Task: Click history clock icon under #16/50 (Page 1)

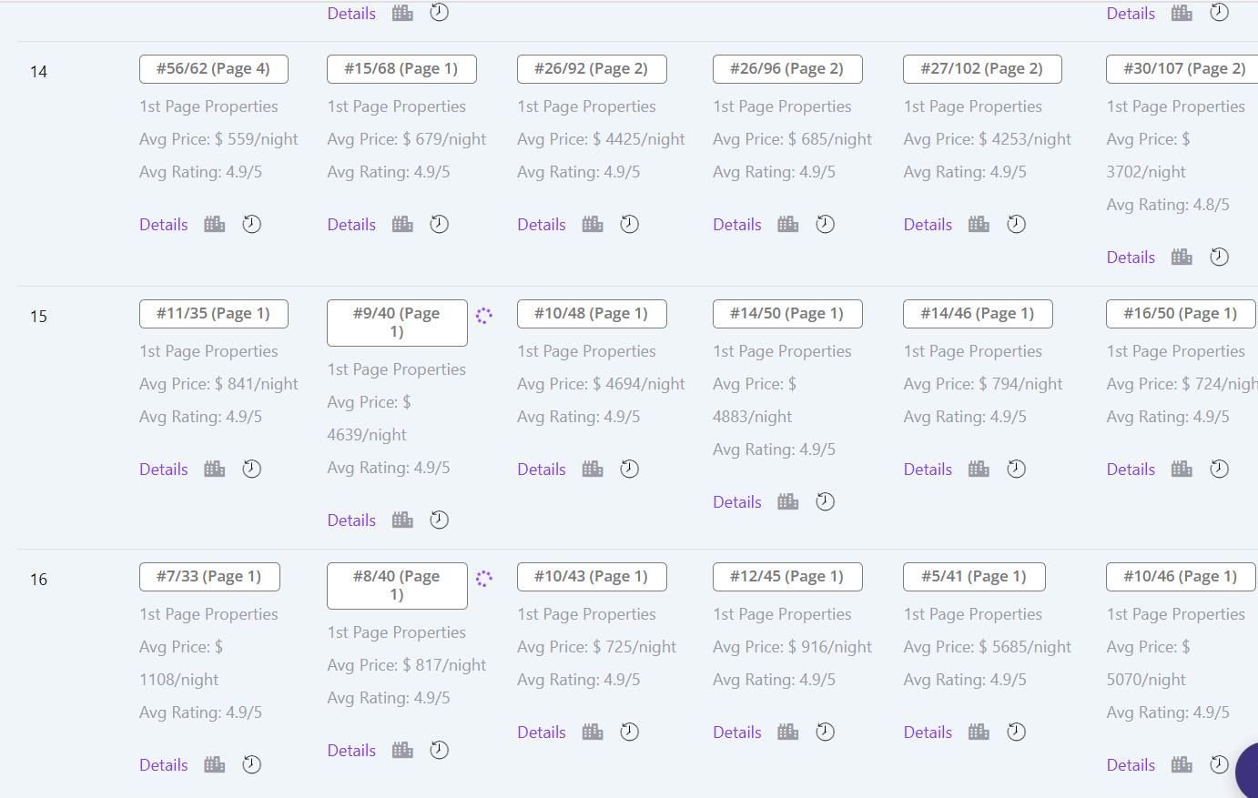Action: pos(1220,469)
